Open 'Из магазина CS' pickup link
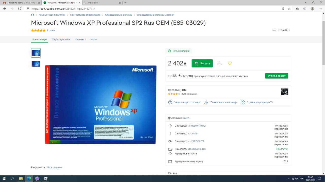Screen dimensions: 325x182 coord(197,149)
